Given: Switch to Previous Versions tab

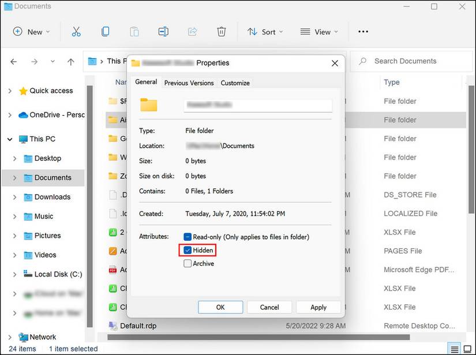Looking at the screenshot, I should click(189, 83).
